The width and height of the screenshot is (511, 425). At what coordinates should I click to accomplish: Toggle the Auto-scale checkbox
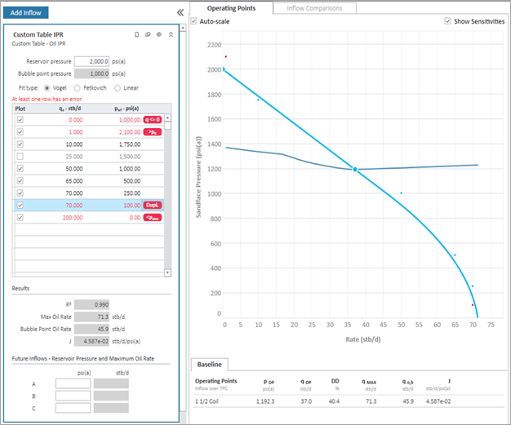point(194,21)
